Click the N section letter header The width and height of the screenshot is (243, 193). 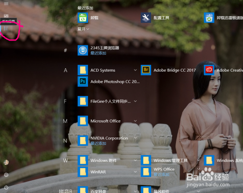[65, 141]
